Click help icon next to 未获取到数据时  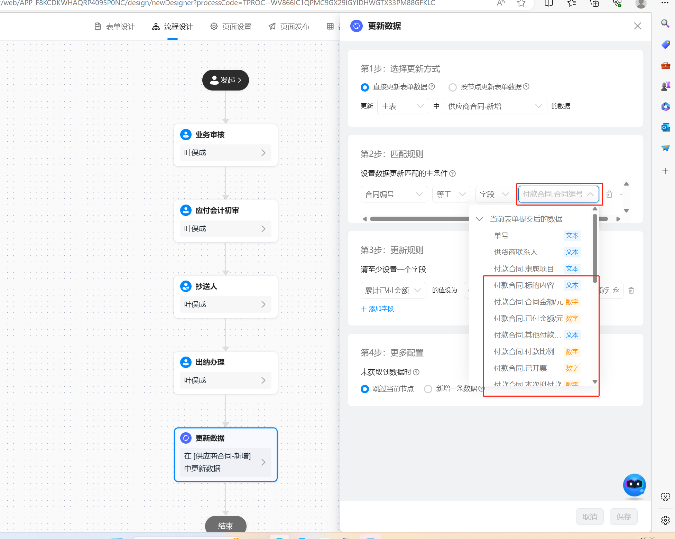point(416,372)
